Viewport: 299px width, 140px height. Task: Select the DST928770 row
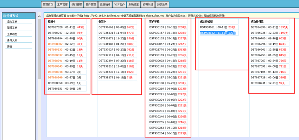(168, 50)
